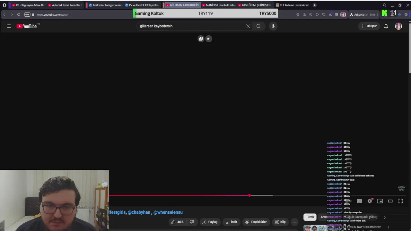Open Ask Aria assistant
This screenshot has width=411, height=231.
[x=364, y=14]
